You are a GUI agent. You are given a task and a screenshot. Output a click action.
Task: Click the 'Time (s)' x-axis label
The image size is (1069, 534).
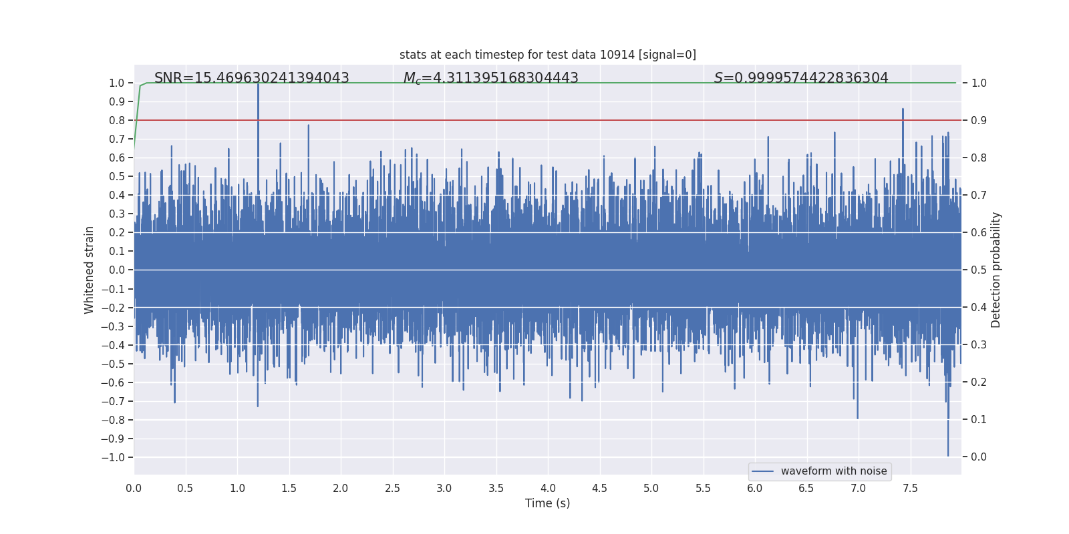pos(547,503)
